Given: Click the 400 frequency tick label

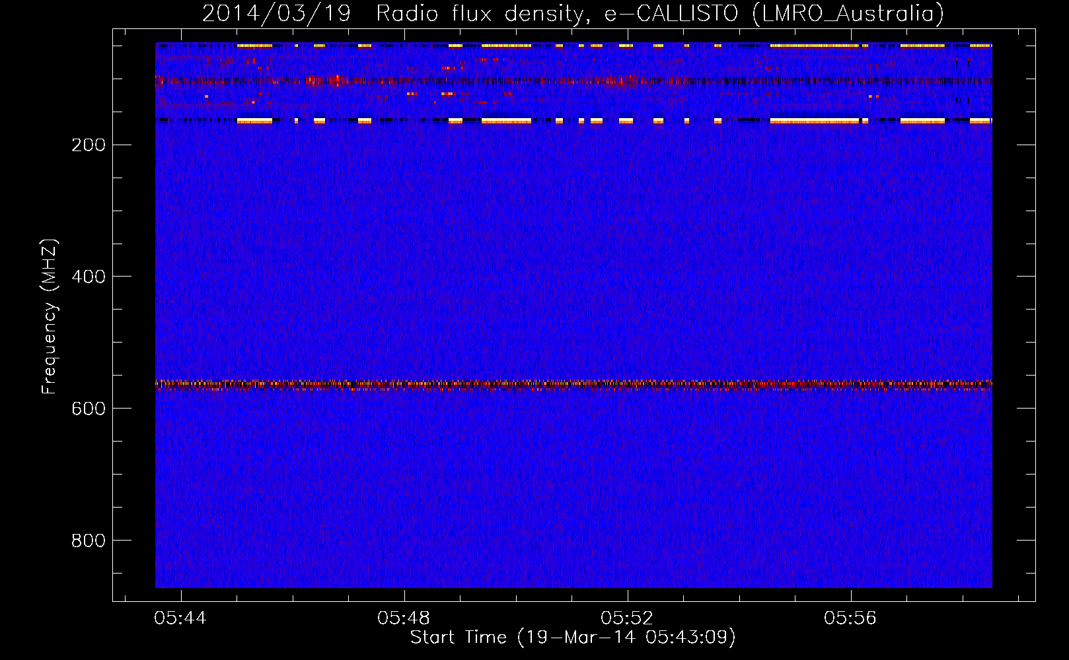Looking at the screenshot, I should coord(88,277).
